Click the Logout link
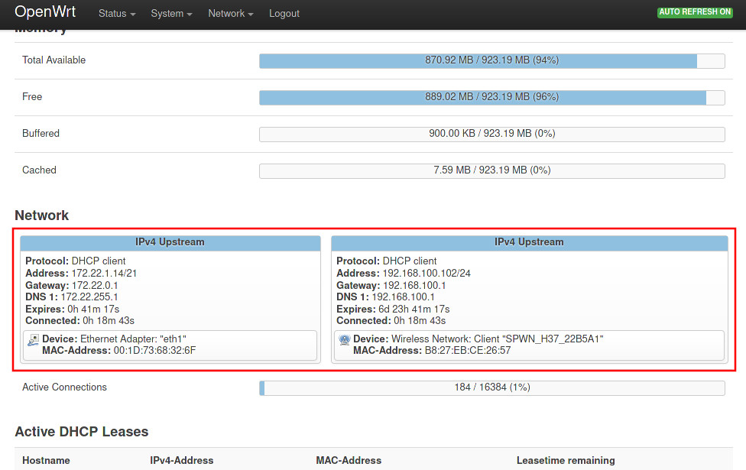 (x=284, y=14)
